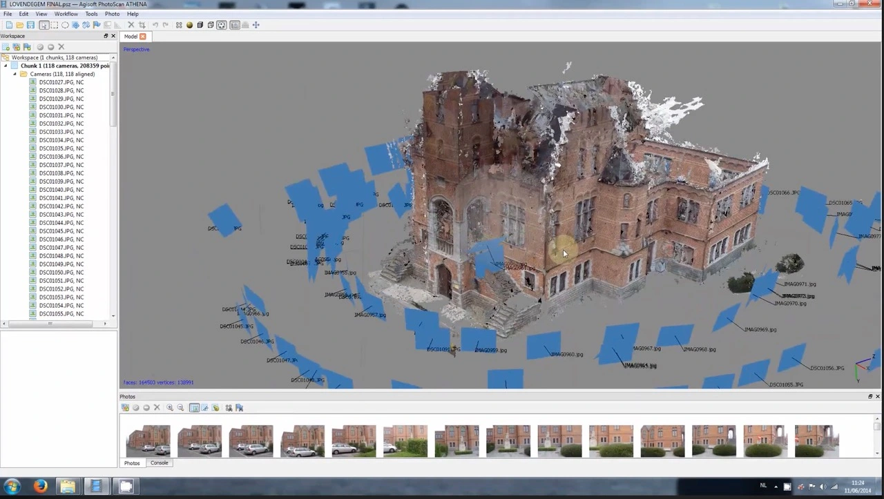Viewport: 884px width, 499px height.
Task: Open Firefox from the taskbar
Action: click(x=40, y=487)
